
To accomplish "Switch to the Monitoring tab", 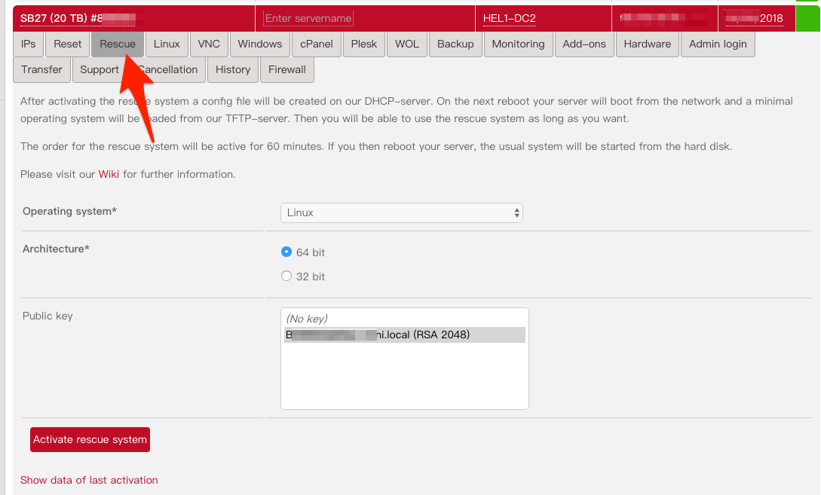I will point(518,44).
